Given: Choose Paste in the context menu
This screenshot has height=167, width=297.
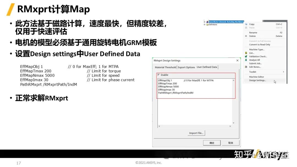Looking at the screenshot, I should coord(265,28).
